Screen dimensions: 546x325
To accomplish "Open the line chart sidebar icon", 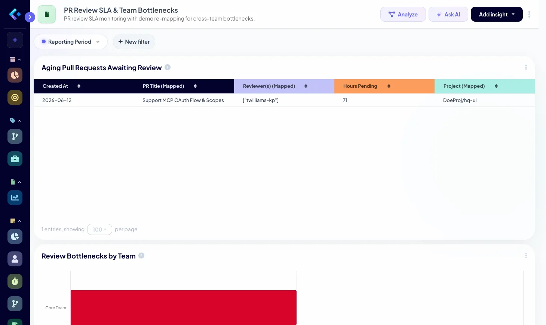I will pyautogui.click(x=15, y=198).
